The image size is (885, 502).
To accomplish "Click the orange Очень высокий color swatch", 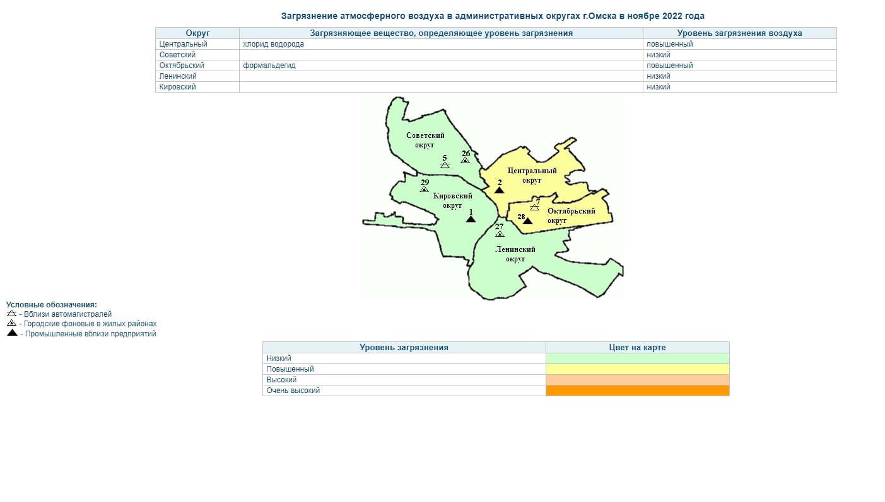I will point(637,391).
